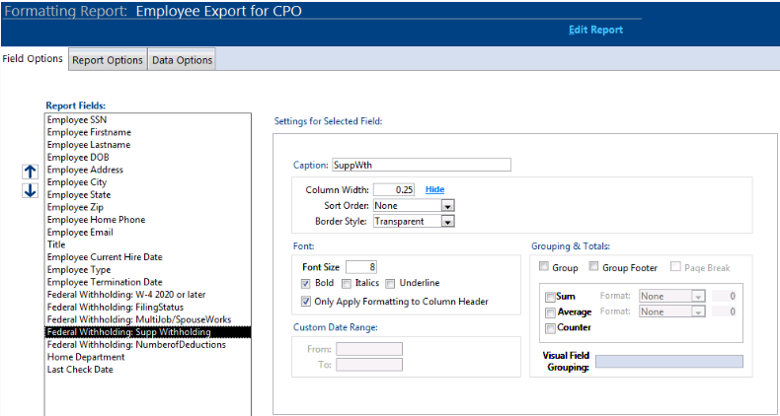Click the Column Width input field
Viewport: 780px width, 416px height.
(394, 189)
